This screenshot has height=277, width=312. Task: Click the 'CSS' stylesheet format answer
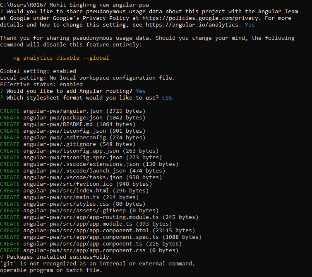click(167, 97)
